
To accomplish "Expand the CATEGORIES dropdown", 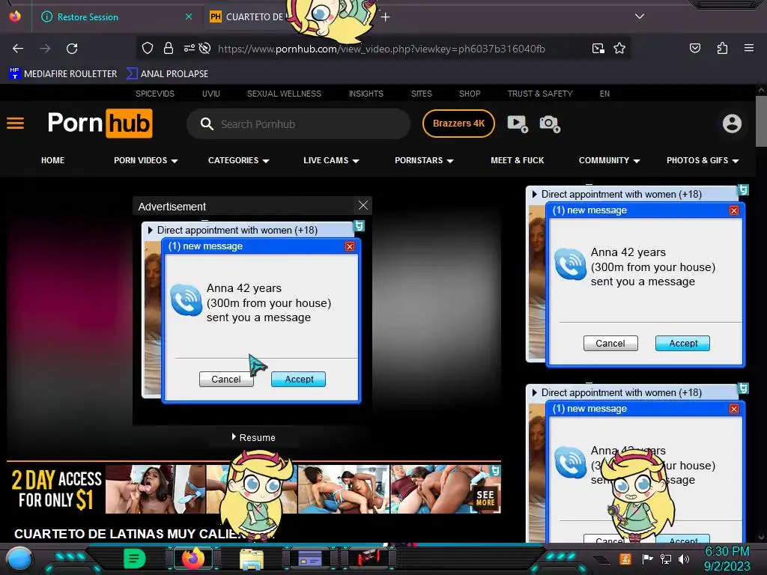I will click(x=239, y=160).
